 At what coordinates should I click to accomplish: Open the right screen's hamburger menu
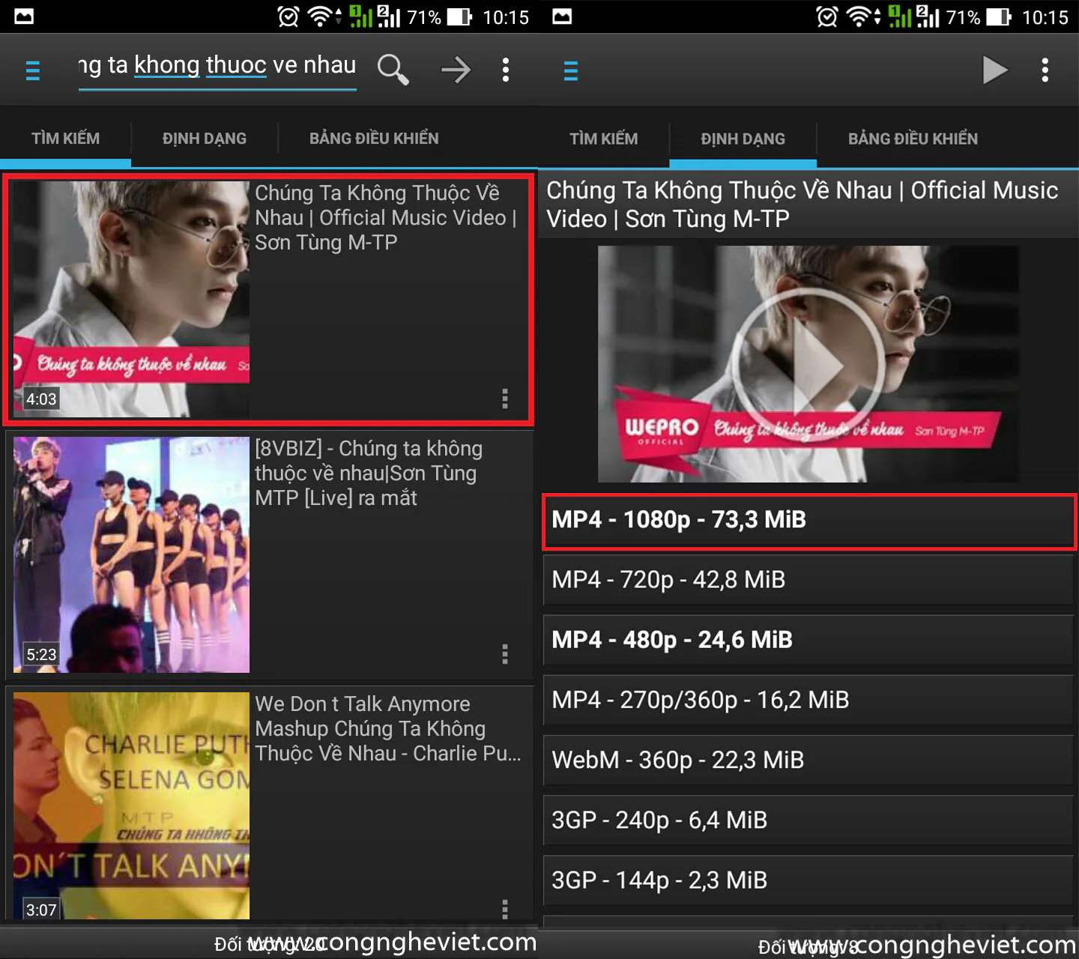[x=570, y=70]
